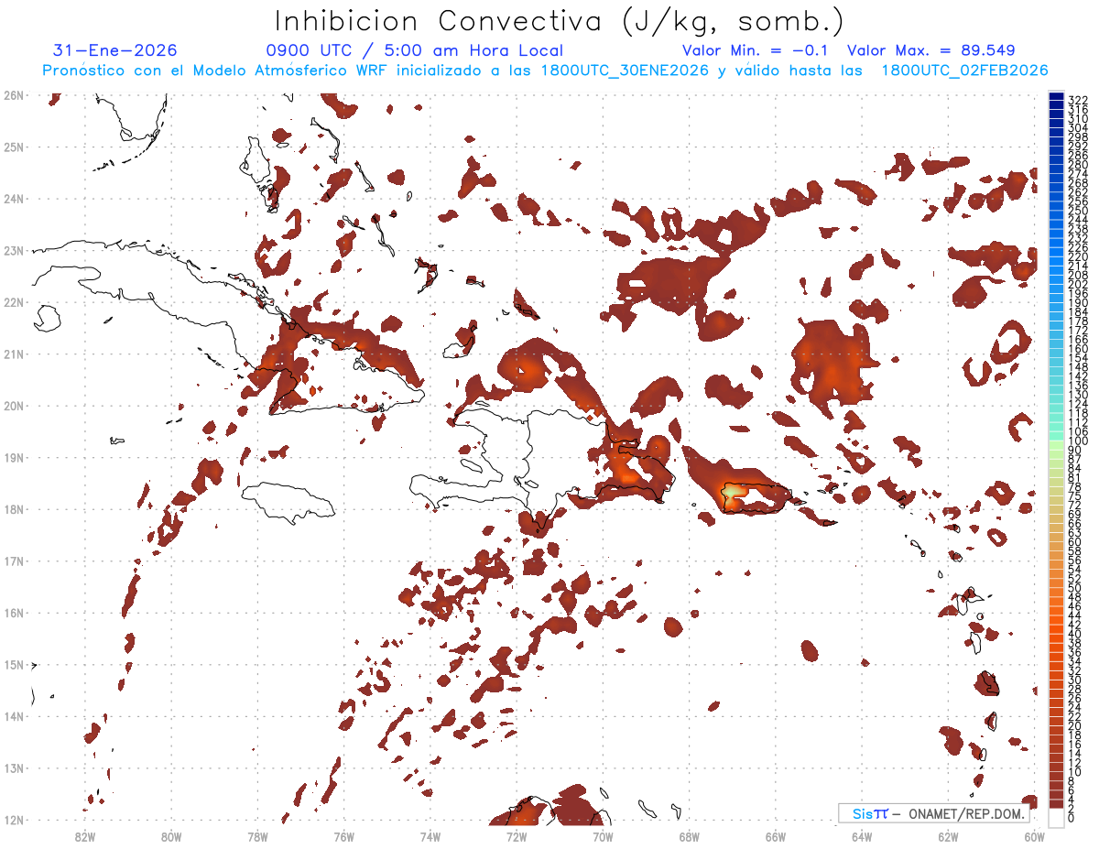Click the valid-until time '1800UTC_02FEB2026'
The width and height of the screenshot is (1099, 849).
[964, 71]
